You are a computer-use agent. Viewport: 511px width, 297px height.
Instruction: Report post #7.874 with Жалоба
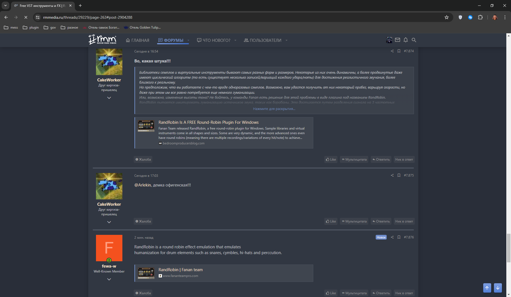(143, 159)
